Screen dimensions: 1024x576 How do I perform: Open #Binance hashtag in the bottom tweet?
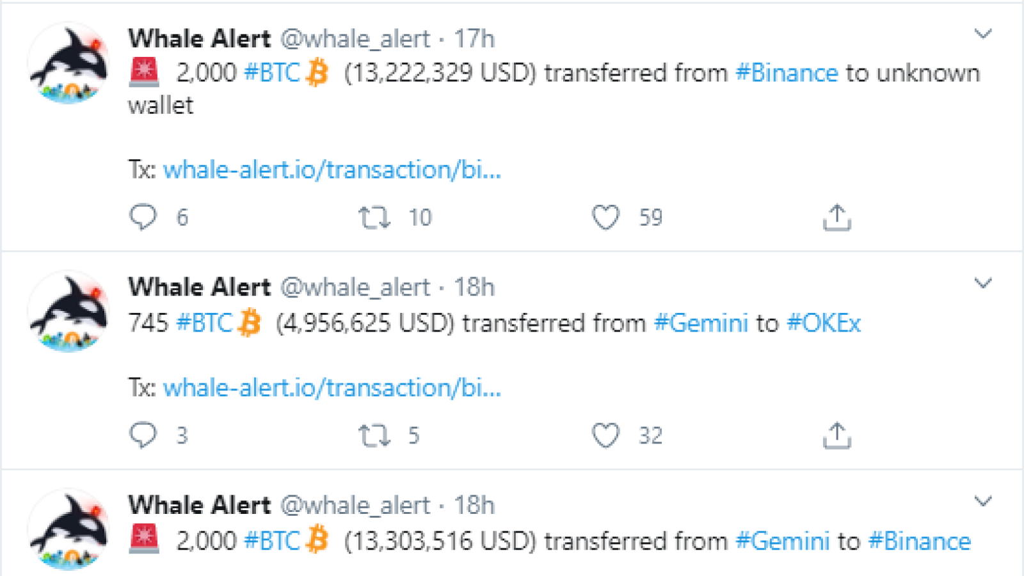(920, 541)
